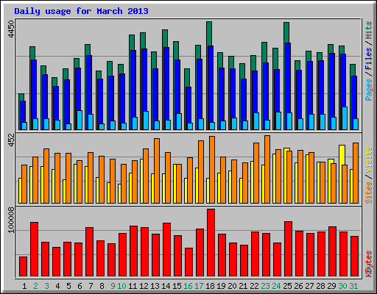The width and height of the screenshot is (377, 294).
Task: Click day label '7' on the x-axis
Action: [x=91, y=286]
